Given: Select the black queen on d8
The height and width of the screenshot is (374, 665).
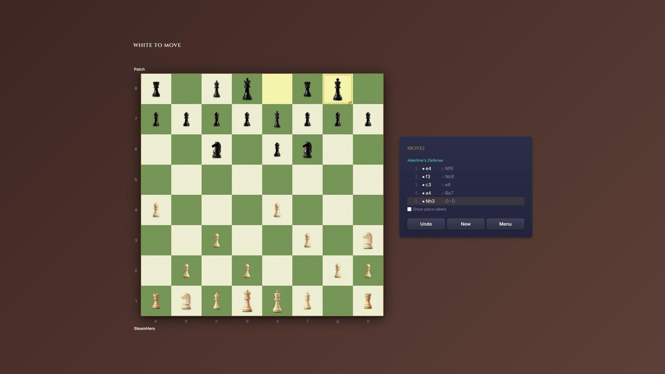Looking at the screenshot, I should (x=247, y=89).
